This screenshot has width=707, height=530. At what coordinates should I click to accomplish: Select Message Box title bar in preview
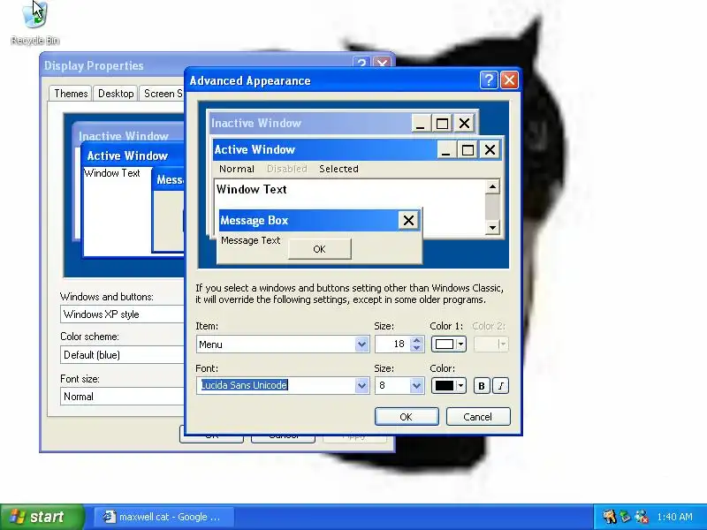pos(308,220)
